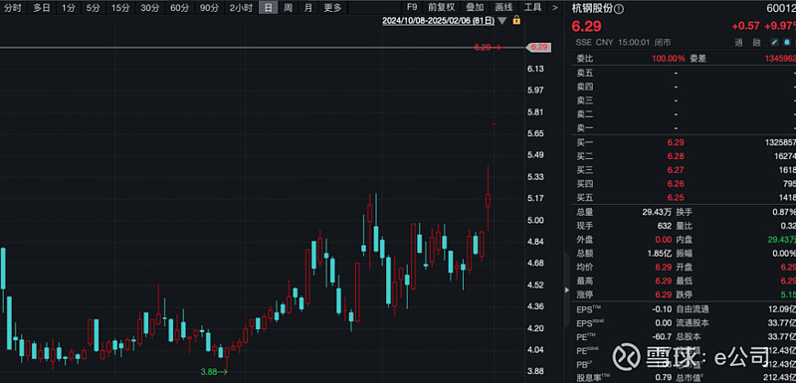Image resolution: width=796 pixels, height=383 pixels.
Task: Click the 通 tag next to 闭市
Action: pyautogui.click(x=739, y=43)
